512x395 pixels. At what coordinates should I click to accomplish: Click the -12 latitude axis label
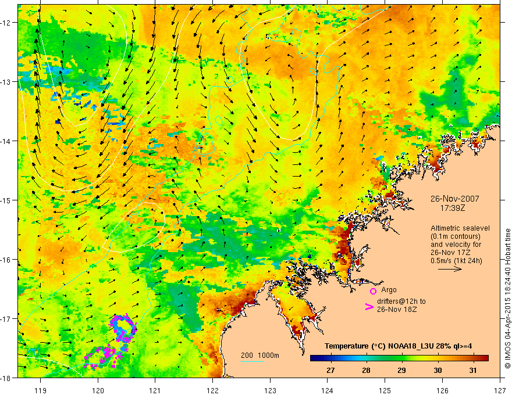[x=6, y=23]
